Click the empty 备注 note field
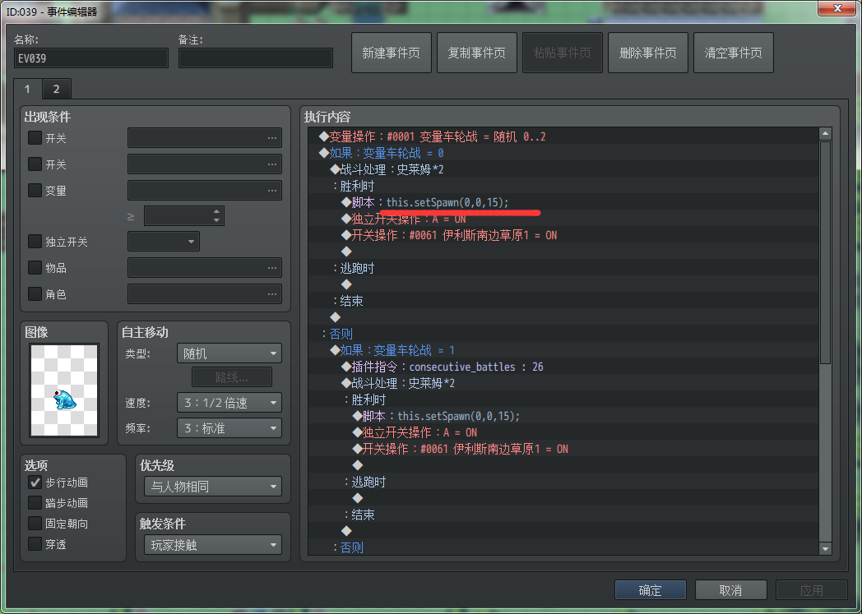 click(256, 58)
